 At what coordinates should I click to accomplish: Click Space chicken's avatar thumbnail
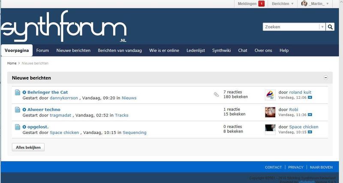point(270,129)
